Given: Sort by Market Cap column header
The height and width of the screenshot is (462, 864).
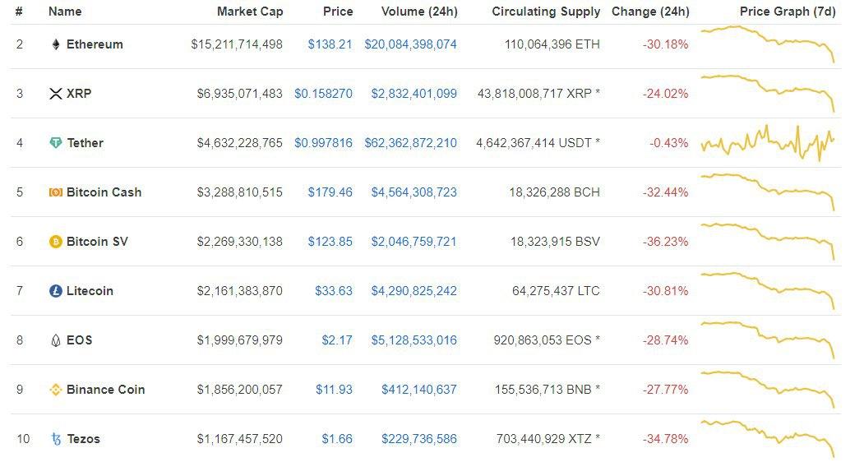Looking at the screenshot, I should [x=250, y=12].
